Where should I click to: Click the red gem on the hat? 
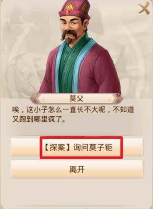pyautogui.click(x=69, y=11)
